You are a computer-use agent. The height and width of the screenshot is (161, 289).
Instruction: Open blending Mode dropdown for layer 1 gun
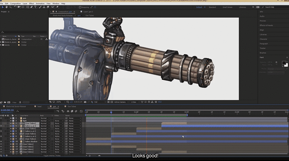tap(45, 118)
